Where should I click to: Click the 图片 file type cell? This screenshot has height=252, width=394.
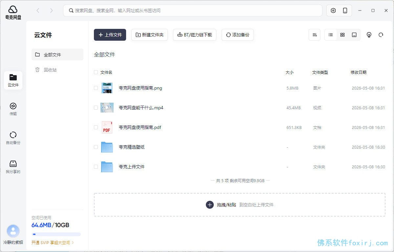click(317, 88)
